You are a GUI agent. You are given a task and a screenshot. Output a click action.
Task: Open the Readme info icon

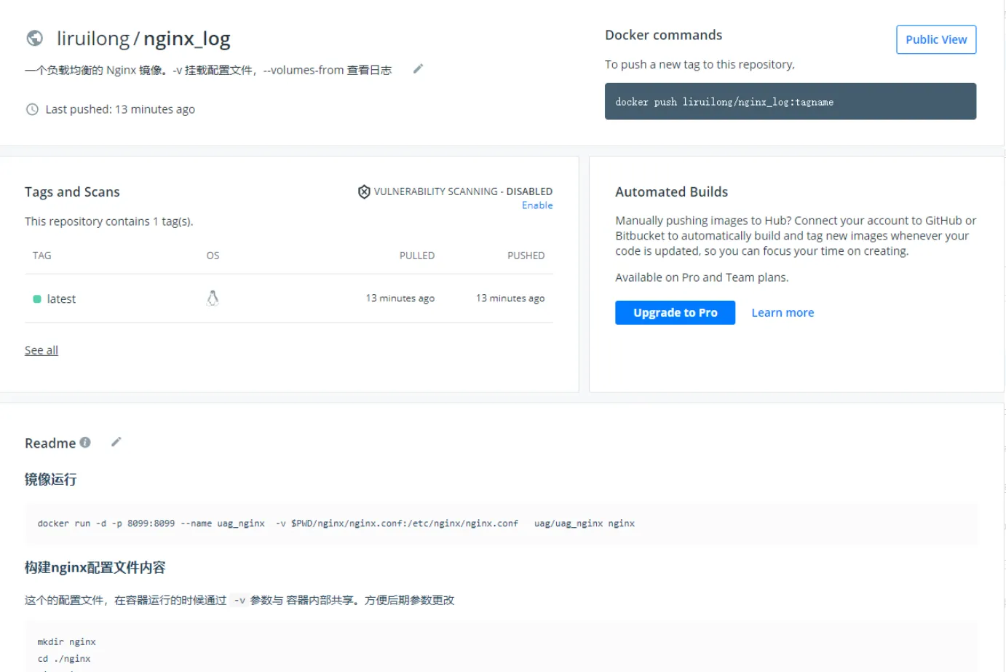(85, 442)
